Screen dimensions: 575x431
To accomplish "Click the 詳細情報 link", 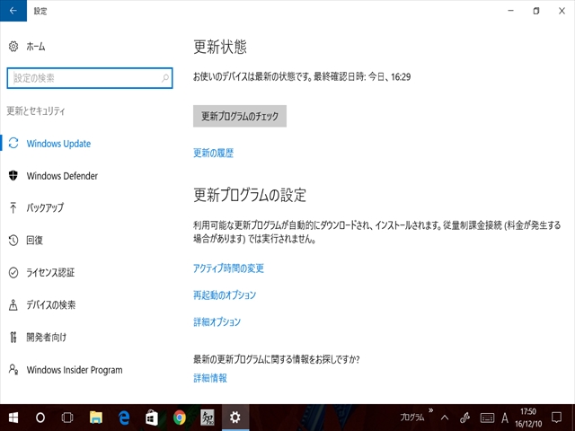I will coord(210,378).
